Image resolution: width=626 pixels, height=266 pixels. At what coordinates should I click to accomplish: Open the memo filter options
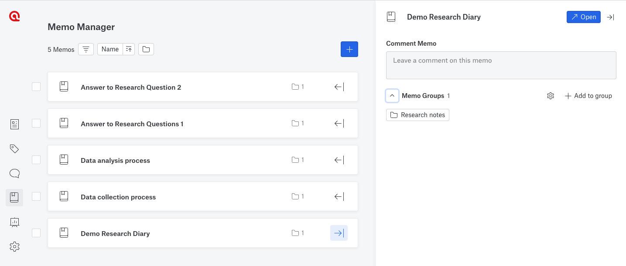pos(86,49)
